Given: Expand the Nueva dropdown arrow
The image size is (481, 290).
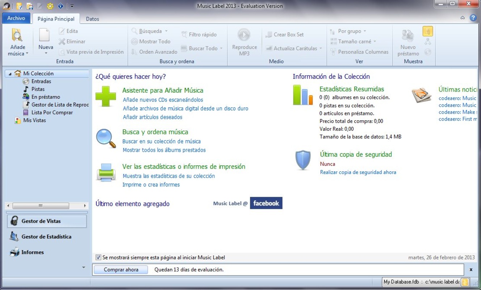Looking at the screenshot, I should 46,54.
